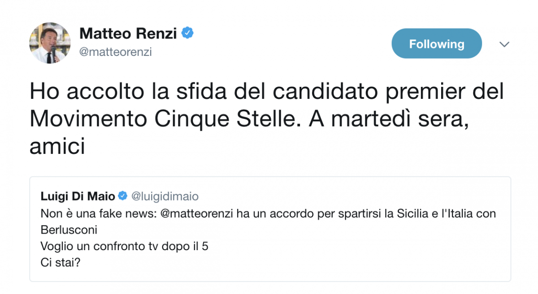Click the tweet text starting "Ho accolto la sfida"
Screen dimensions: 538x294
[267, 119]
